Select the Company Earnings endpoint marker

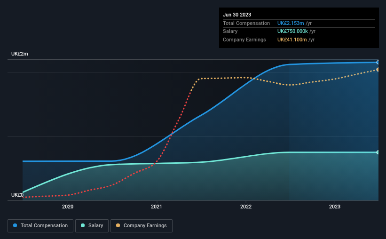pos(378,70)
